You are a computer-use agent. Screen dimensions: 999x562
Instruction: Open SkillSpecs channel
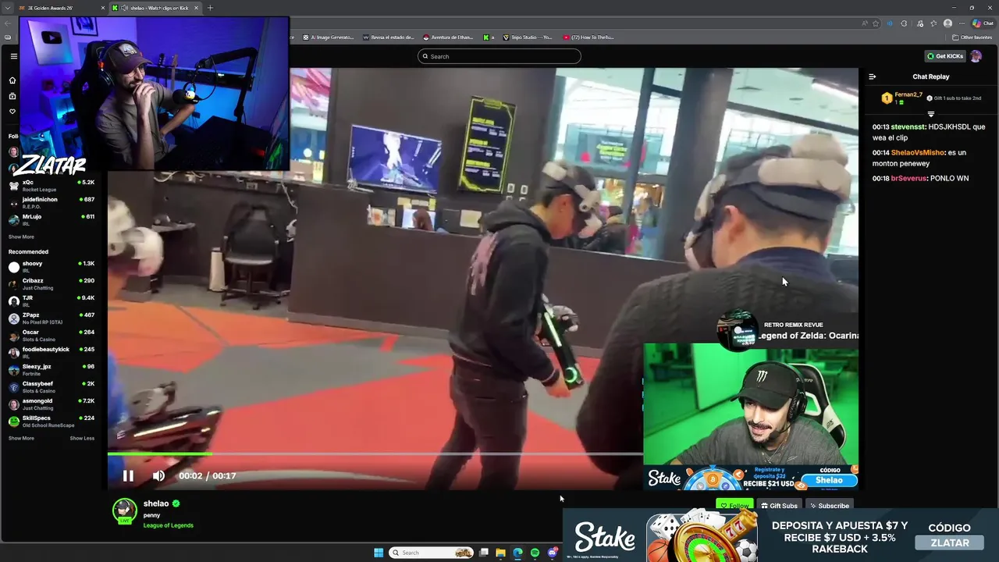point(52,421)
